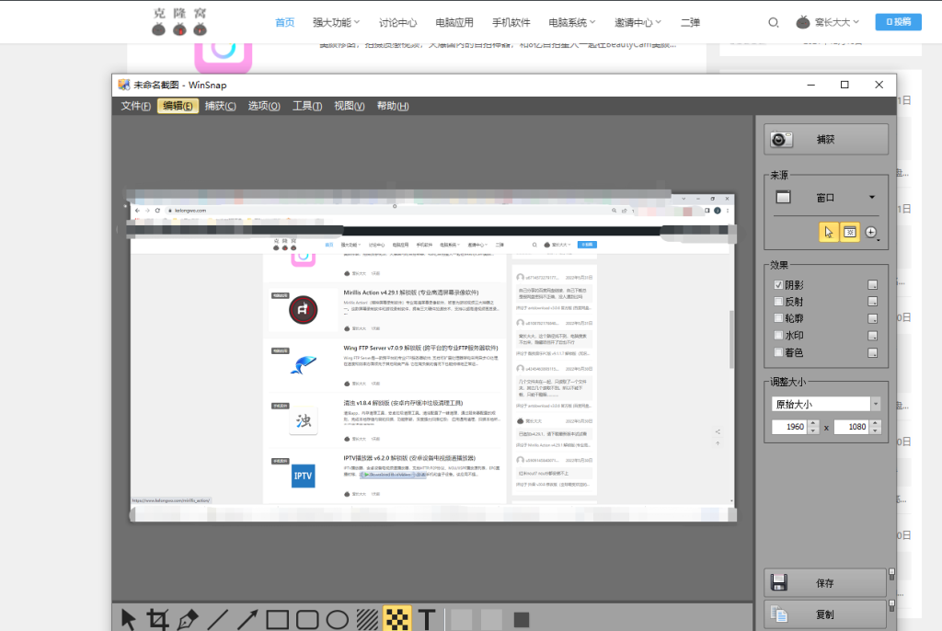The height and width of the screenshot is (631, 942).
Task: Click the website search magnifier icon
Action: [x=773, y=22]
